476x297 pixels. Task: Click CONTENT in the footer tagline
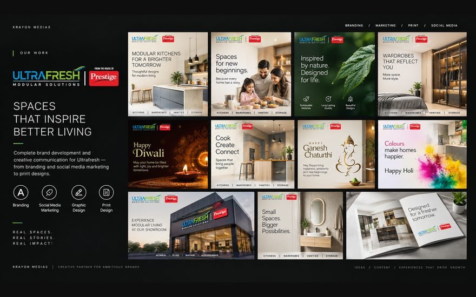click(382, 267)
